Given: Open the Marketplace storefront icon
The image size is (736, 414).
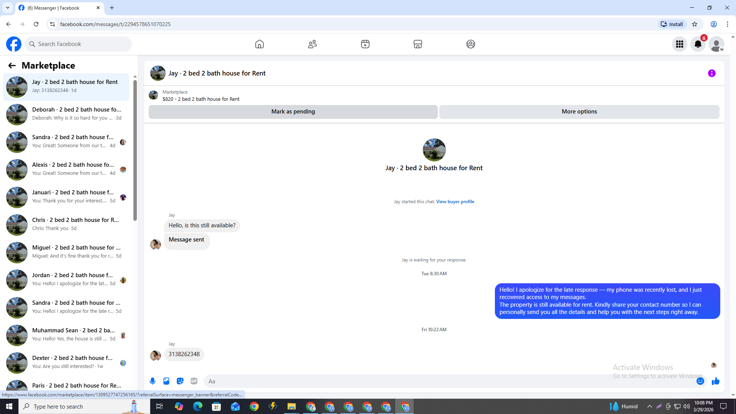Looking at the screenshot, I should tap(418, 44).
